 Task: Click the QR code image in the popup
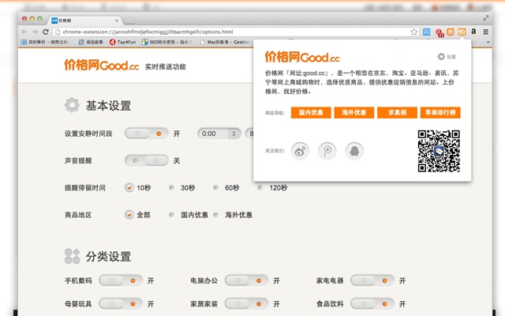coord(439,151)
